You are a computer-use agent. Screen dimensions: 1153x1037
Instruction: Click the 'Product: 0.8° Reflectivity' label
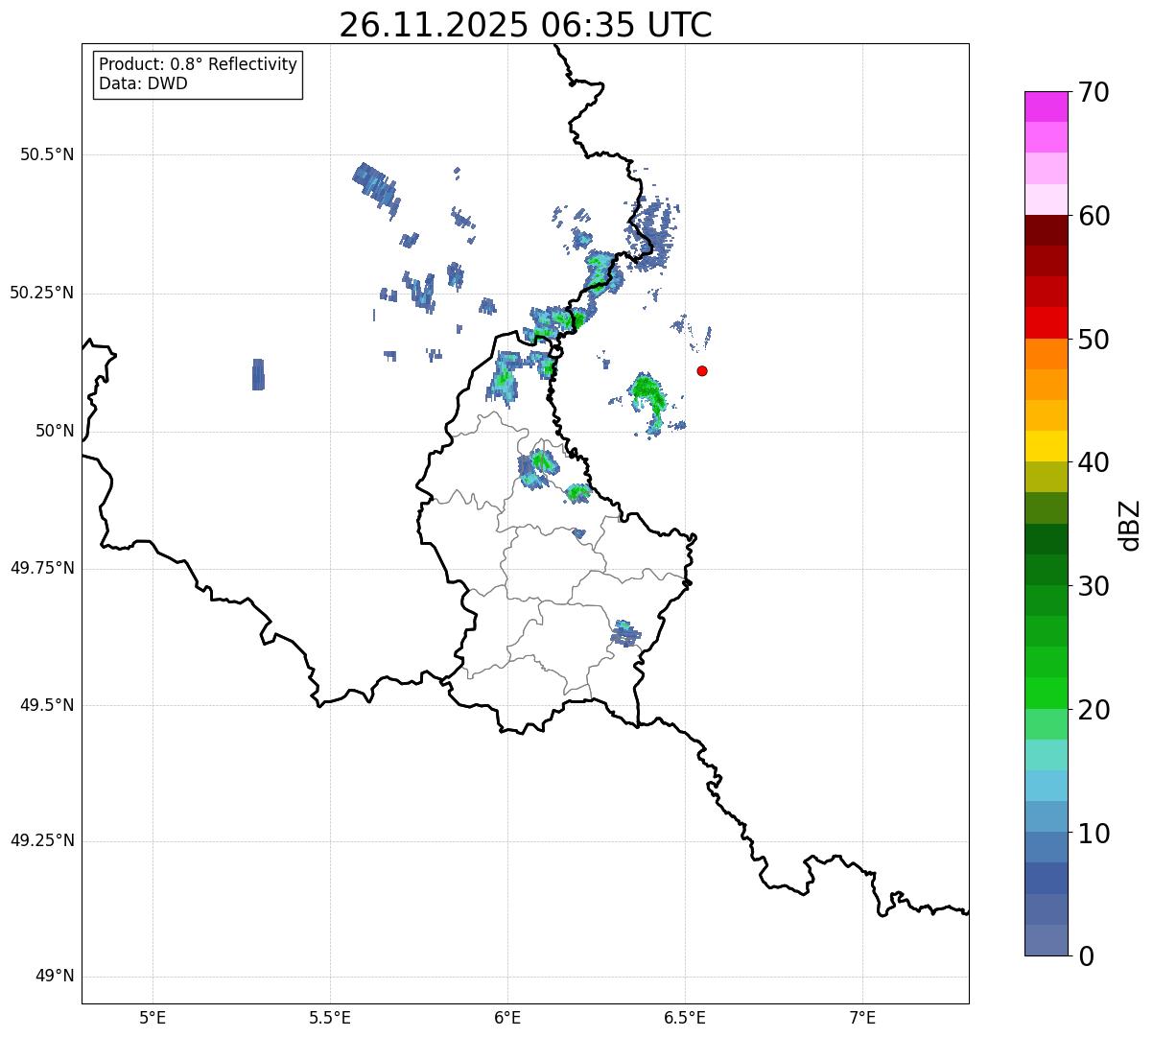click(199, 64)
